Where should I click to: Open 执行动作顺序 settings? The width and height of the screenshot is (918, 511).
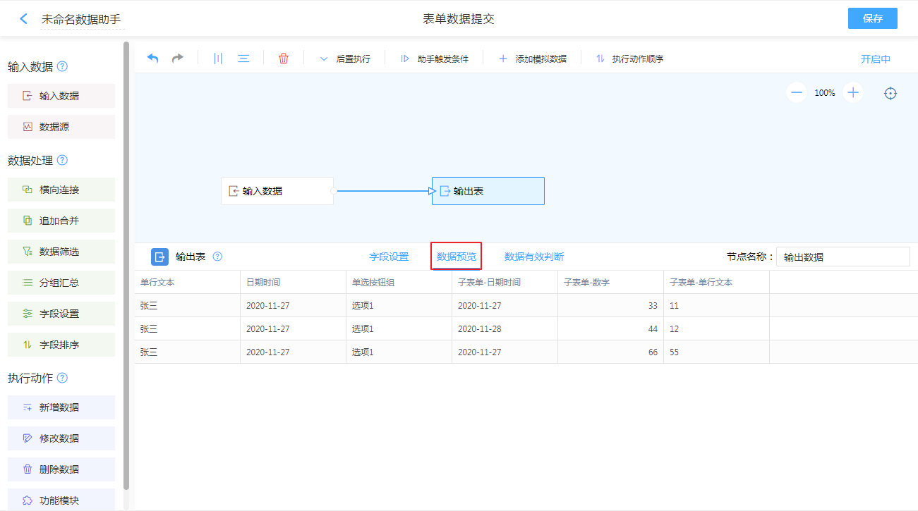coord(629,59)
